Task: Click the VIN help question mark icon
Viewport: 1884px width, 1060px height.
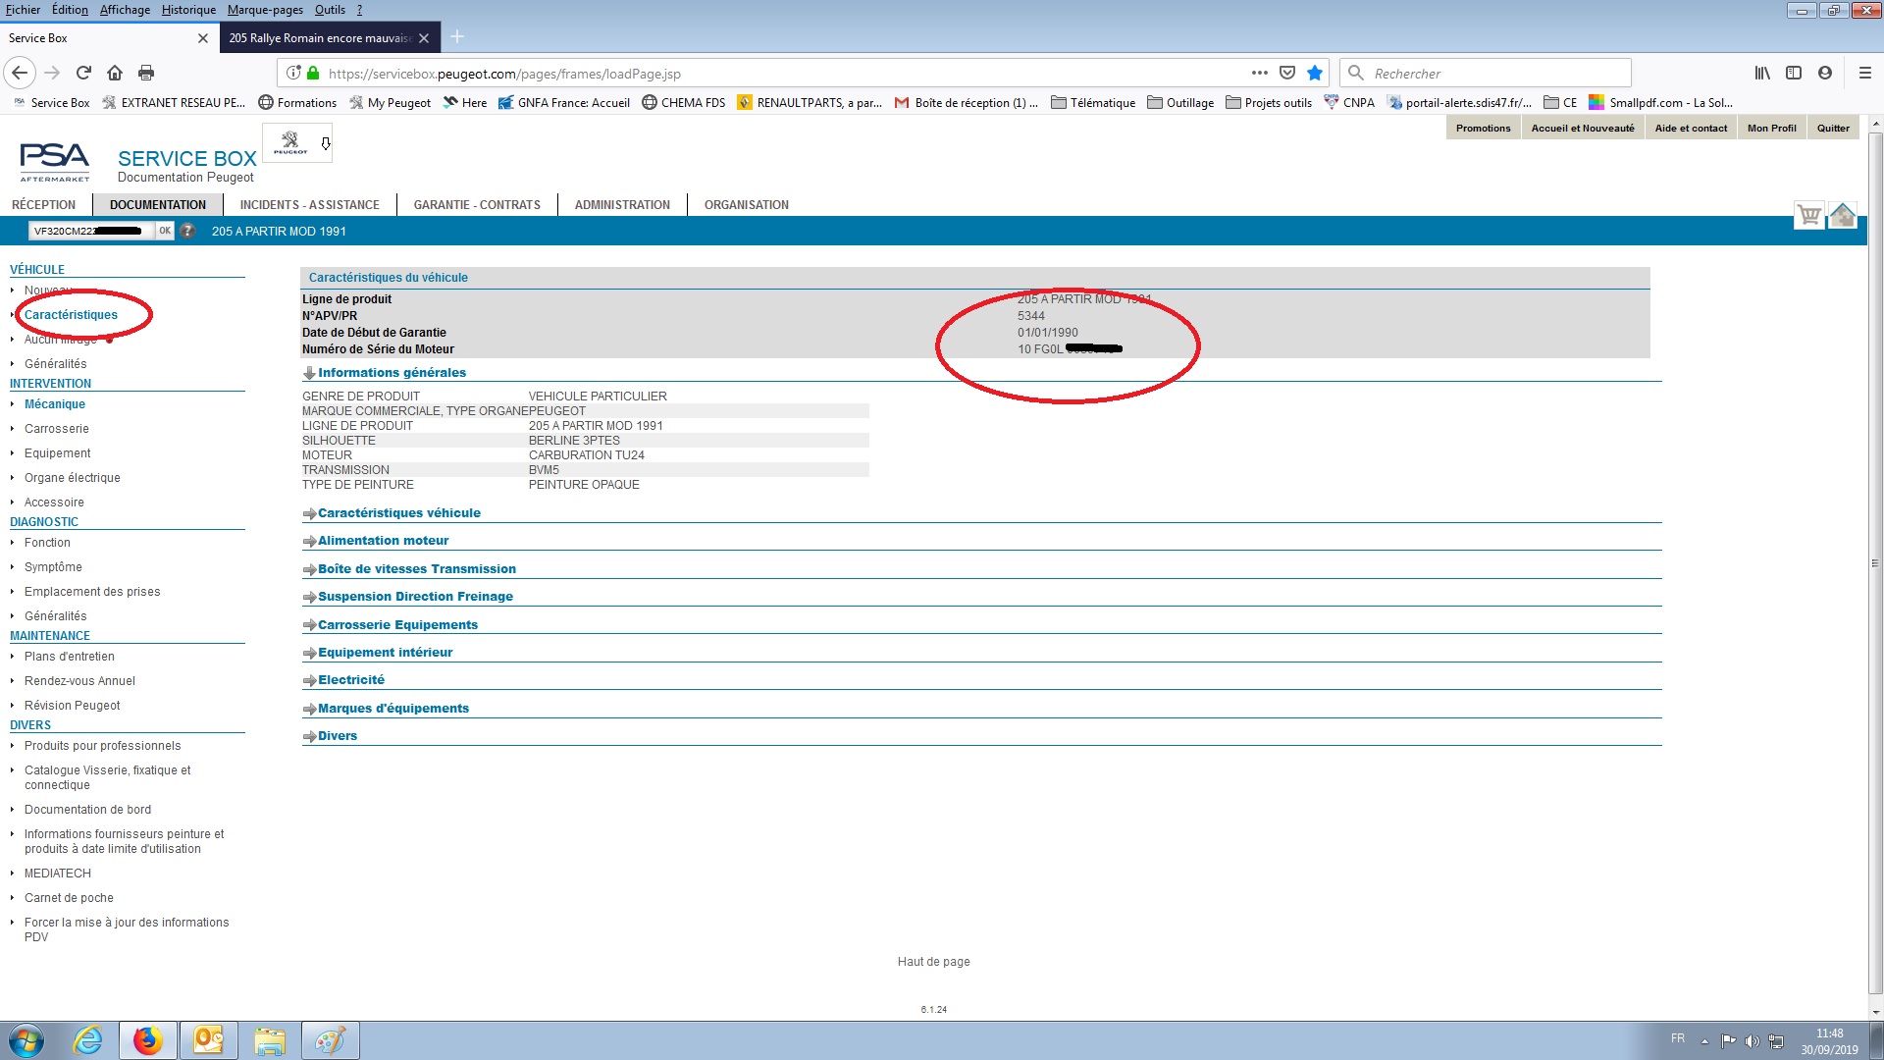Action: click(x=187, y=231)
